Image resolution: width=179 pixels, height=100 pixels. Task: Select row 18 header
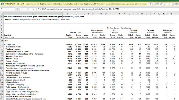(2, 59)
